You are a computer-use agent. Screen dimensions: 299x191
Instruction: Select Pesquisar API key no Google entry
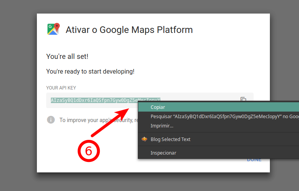219,117
